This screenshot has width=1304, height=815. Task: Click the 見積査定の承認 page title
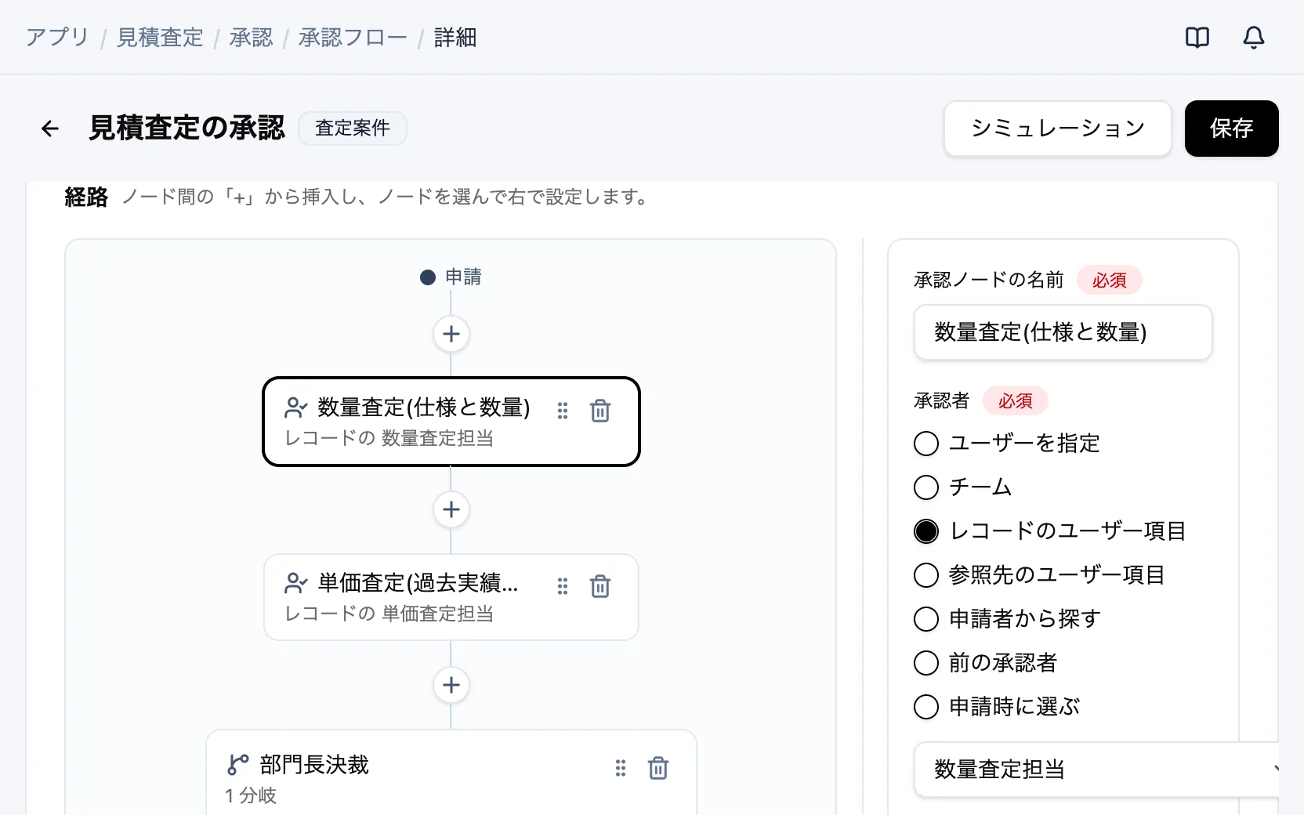(187, 128)
